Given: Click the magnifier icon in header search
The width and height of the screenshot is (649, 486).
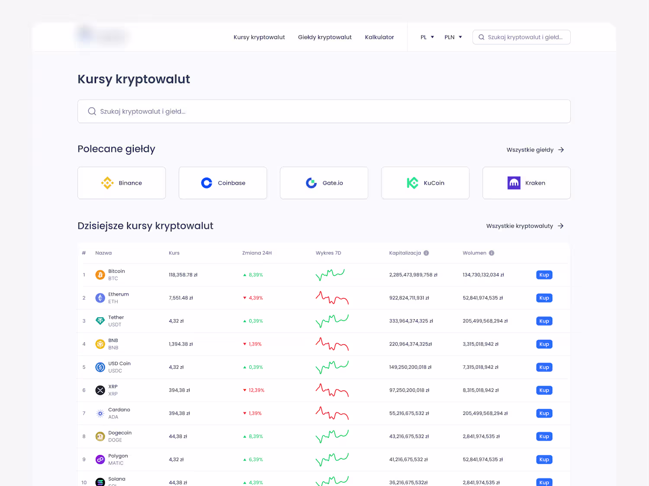Looking at the screenshot, I should pyautogui.click(x=482, y=37).
